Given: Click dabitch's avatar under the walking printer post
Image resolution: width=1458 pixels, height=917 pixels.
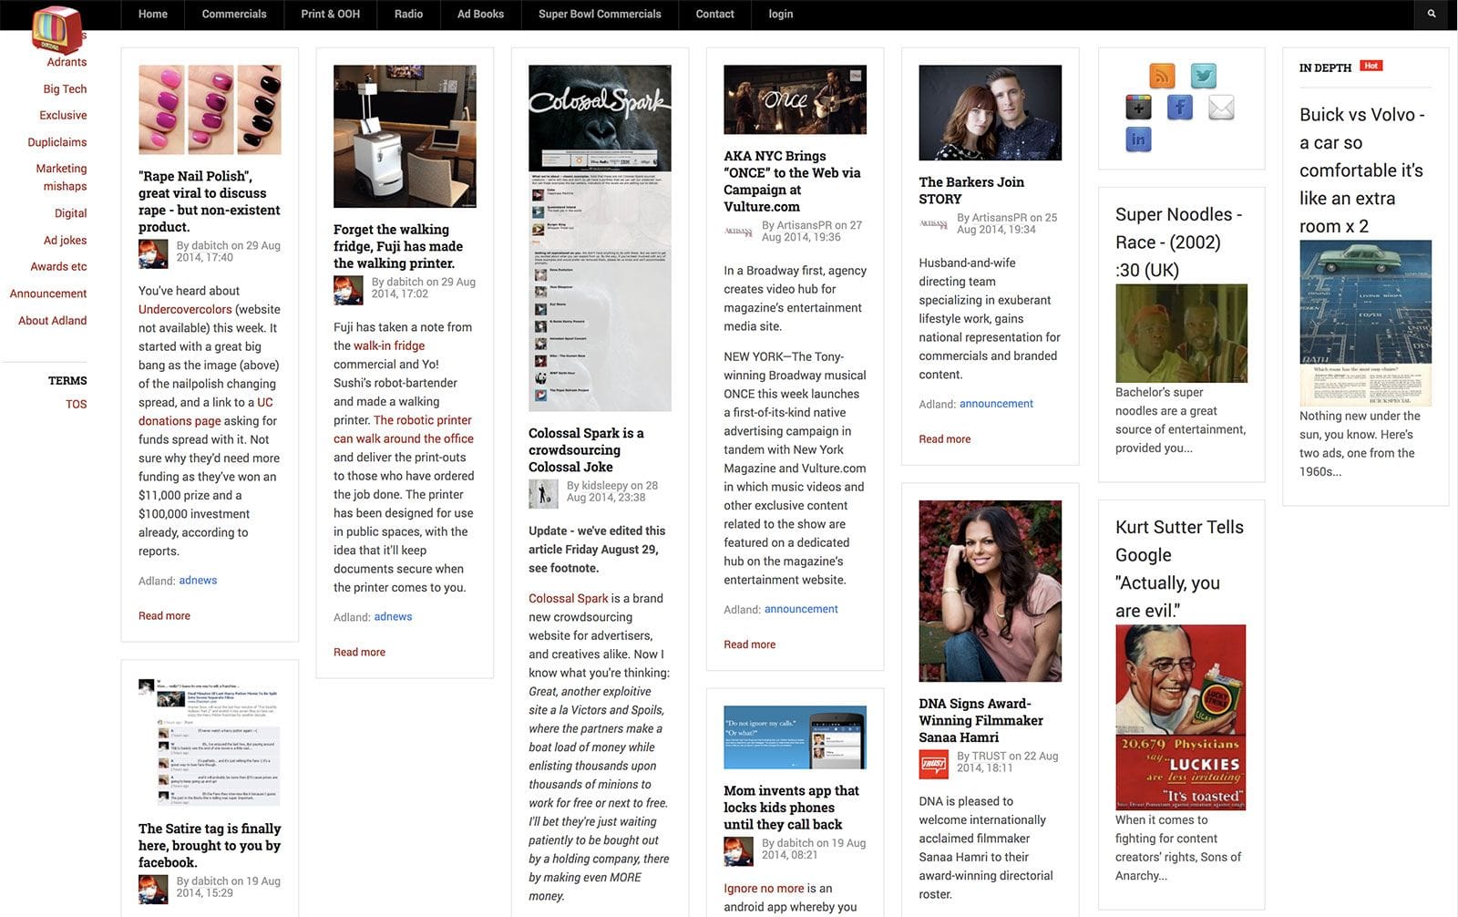Looking at the screenshot, I should (348, 290).
